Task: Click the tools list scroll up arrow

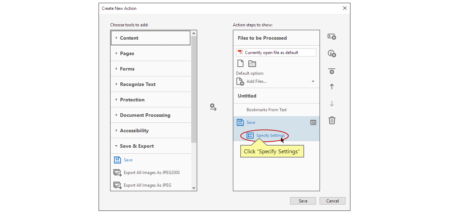Action: coord(194,33)
